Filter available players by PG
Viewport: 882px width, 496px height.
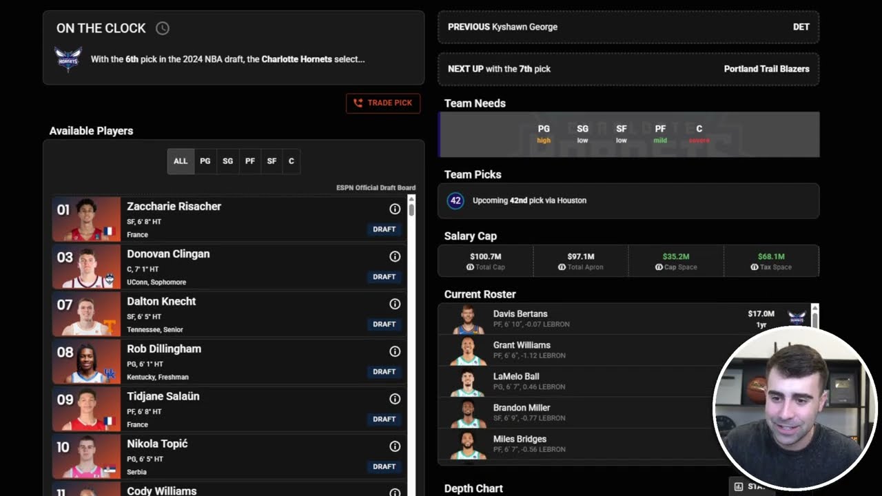click(x=205, y=161)
